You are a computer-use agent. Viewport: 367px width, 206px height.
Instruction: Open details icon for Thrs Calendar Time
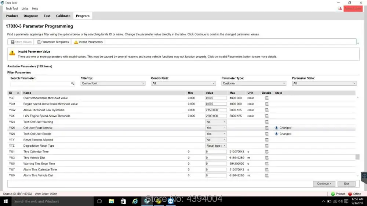click(266, 151)
